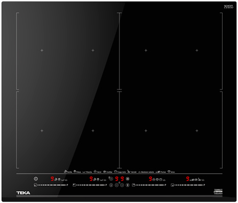Tap the minus button in the center controls
The width and height of the screenshot is (238, 203).
click(x=116, y=185)
